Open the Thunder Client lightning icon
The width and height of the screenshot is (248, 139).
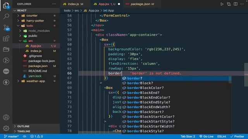(x=6, y=82)
